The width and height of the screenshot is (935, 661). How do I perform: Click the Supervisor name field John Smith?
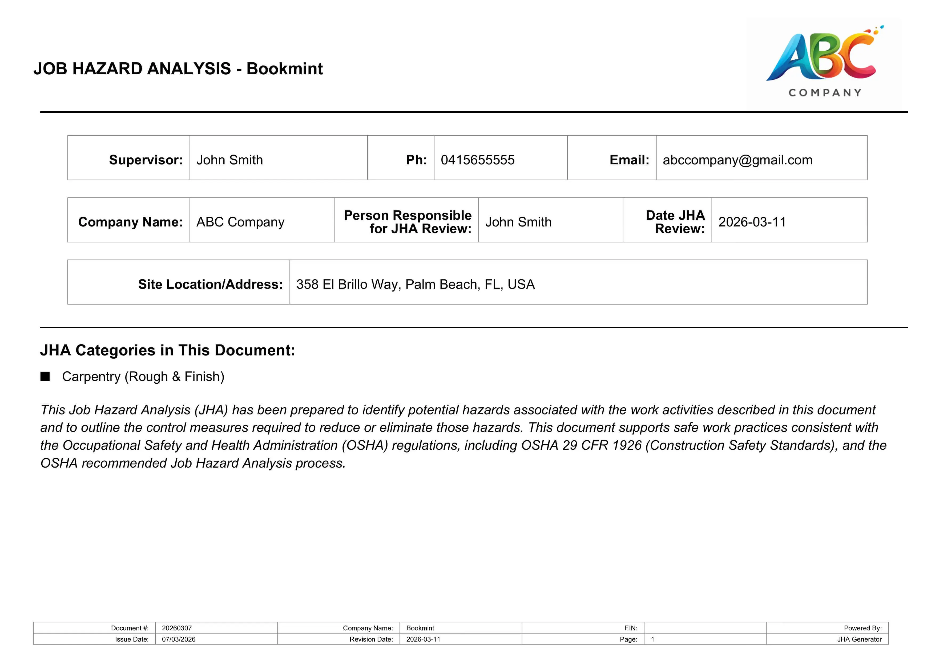(x=230, y=160)
